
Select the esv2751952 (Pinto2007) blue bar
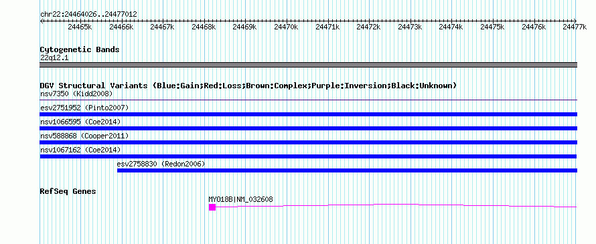[x=308, y=114]
